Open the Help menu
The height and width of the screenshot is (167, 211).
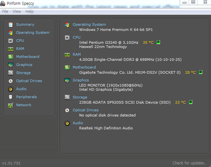(29, 12)
